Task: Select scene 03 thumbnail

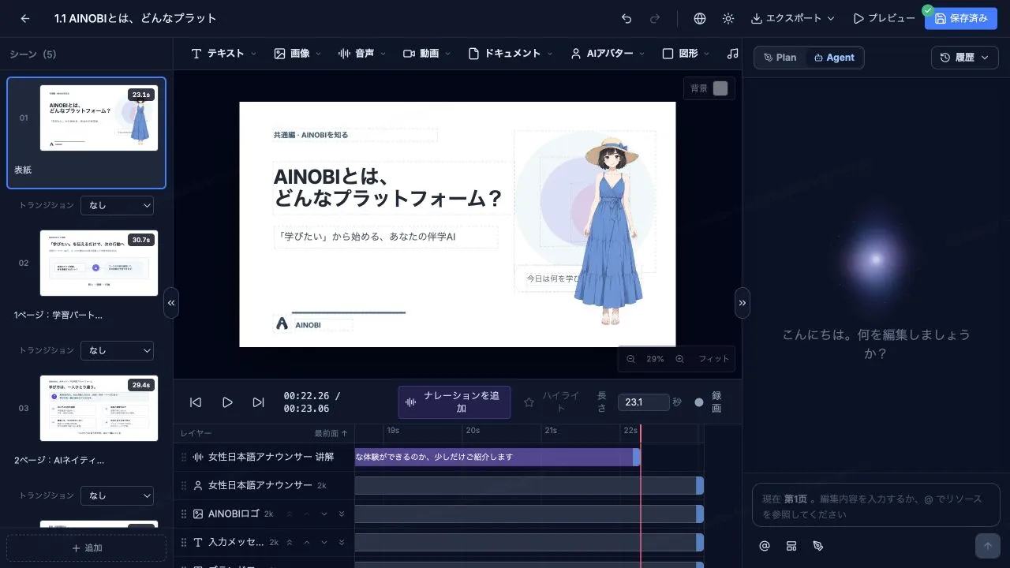Action: tap(99, 408)
